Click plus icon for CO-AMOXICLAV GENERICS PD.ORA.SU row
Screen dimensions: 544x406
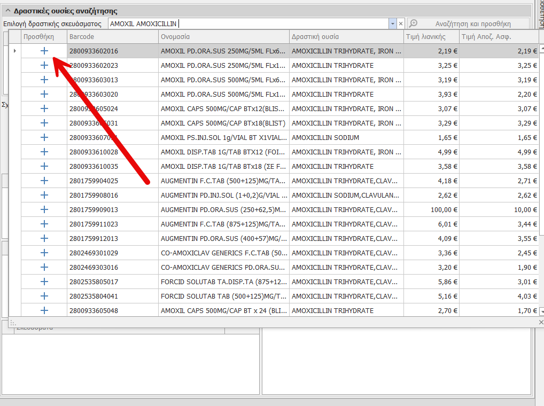(44, 267)
